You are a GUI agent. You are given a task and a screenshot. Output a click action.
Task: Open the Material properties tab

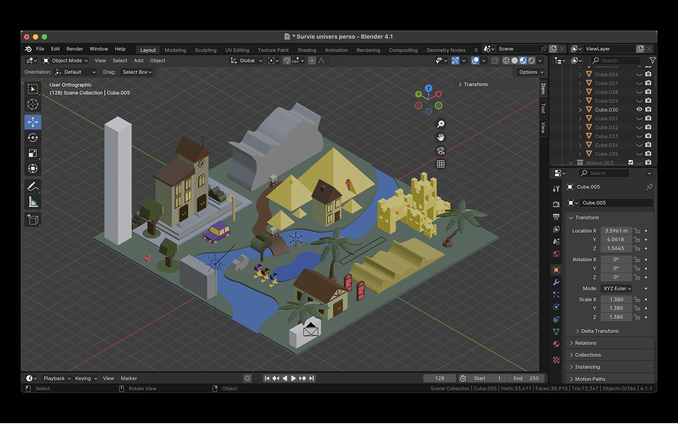click(556, 344)
